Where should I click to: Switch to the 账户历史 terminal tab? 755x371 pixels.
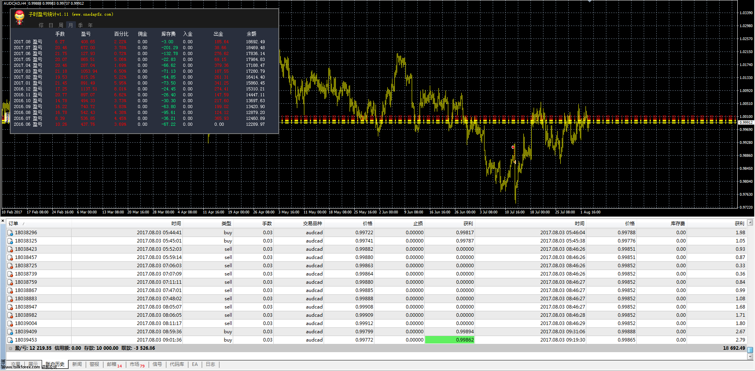click(x=55, y=364)
